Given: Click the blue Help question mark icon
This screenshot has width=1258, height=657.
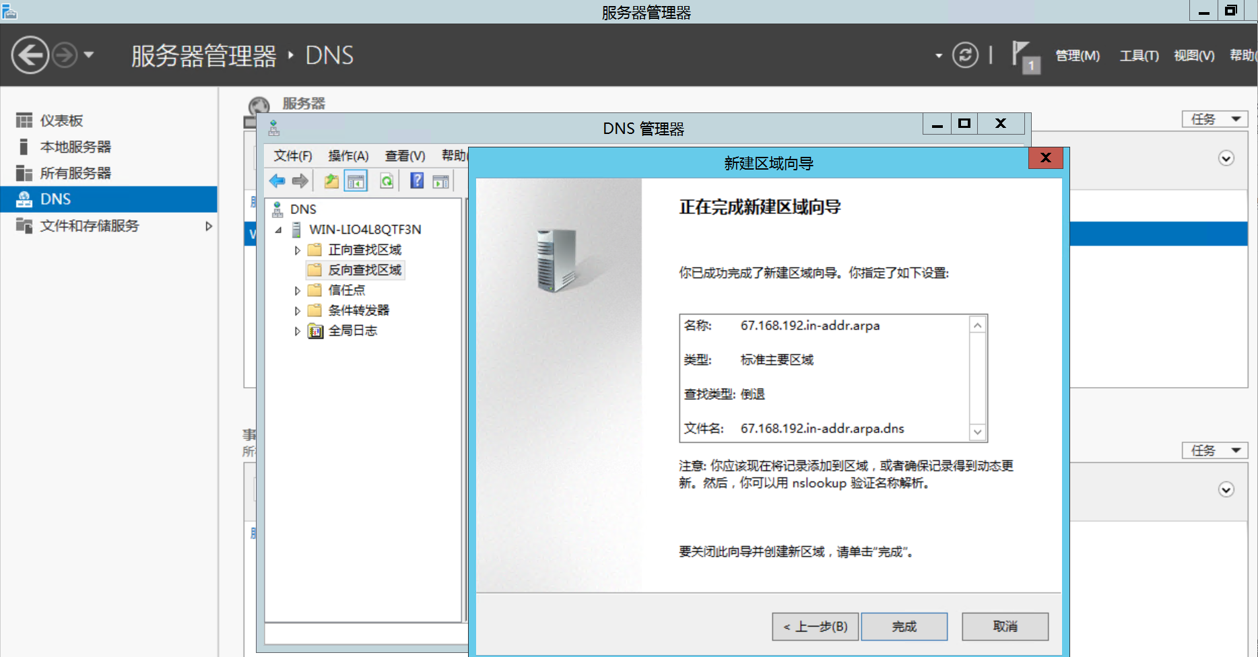Looking at the screenshot, I should click(417, 180).
